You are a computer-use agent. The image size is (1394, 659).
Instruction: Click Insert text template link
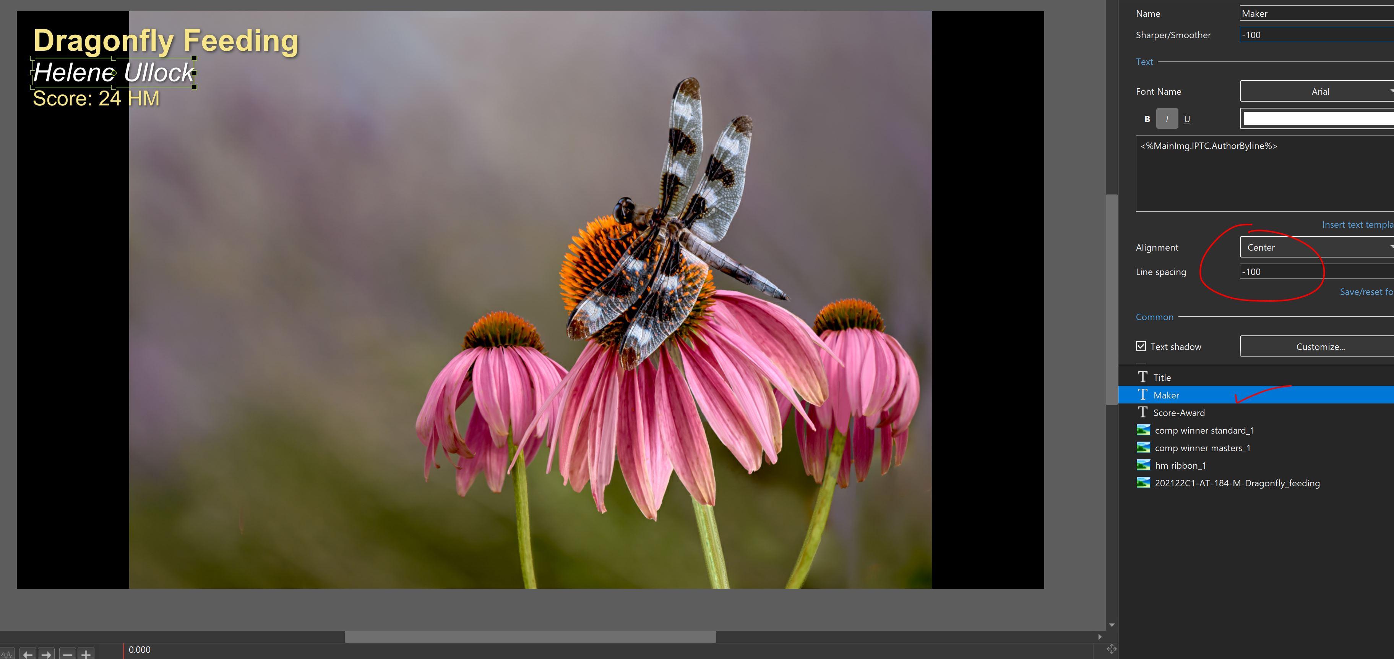1357,225
